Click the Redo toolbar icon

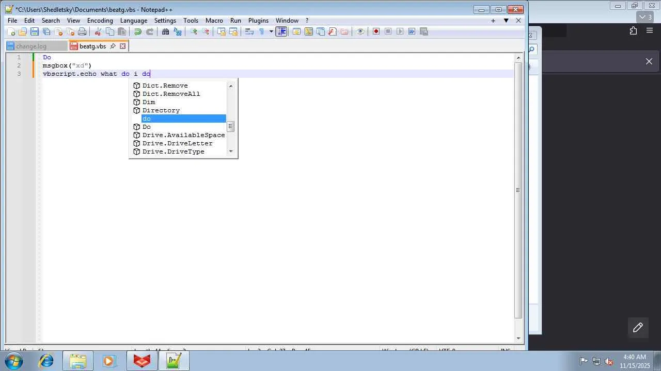(x=149, y=31)
